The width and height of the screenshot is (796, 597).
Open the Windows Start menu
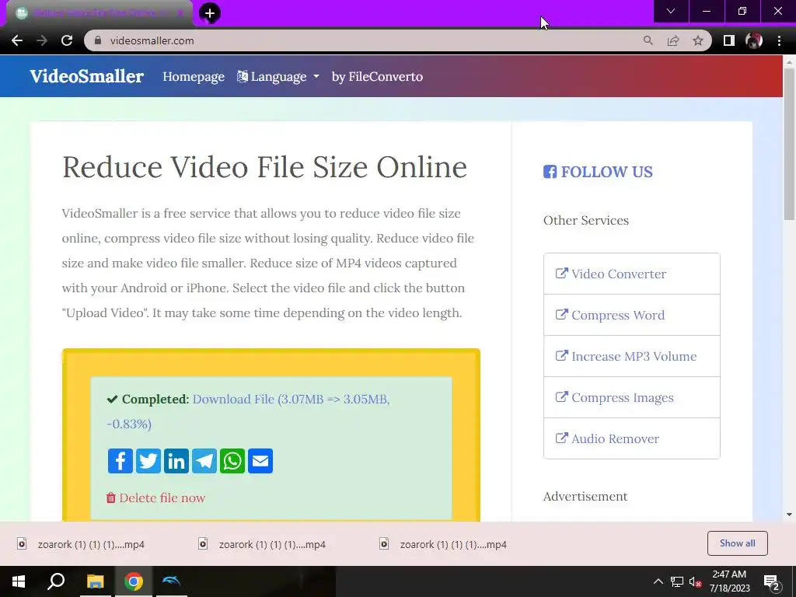coord(19,581)
